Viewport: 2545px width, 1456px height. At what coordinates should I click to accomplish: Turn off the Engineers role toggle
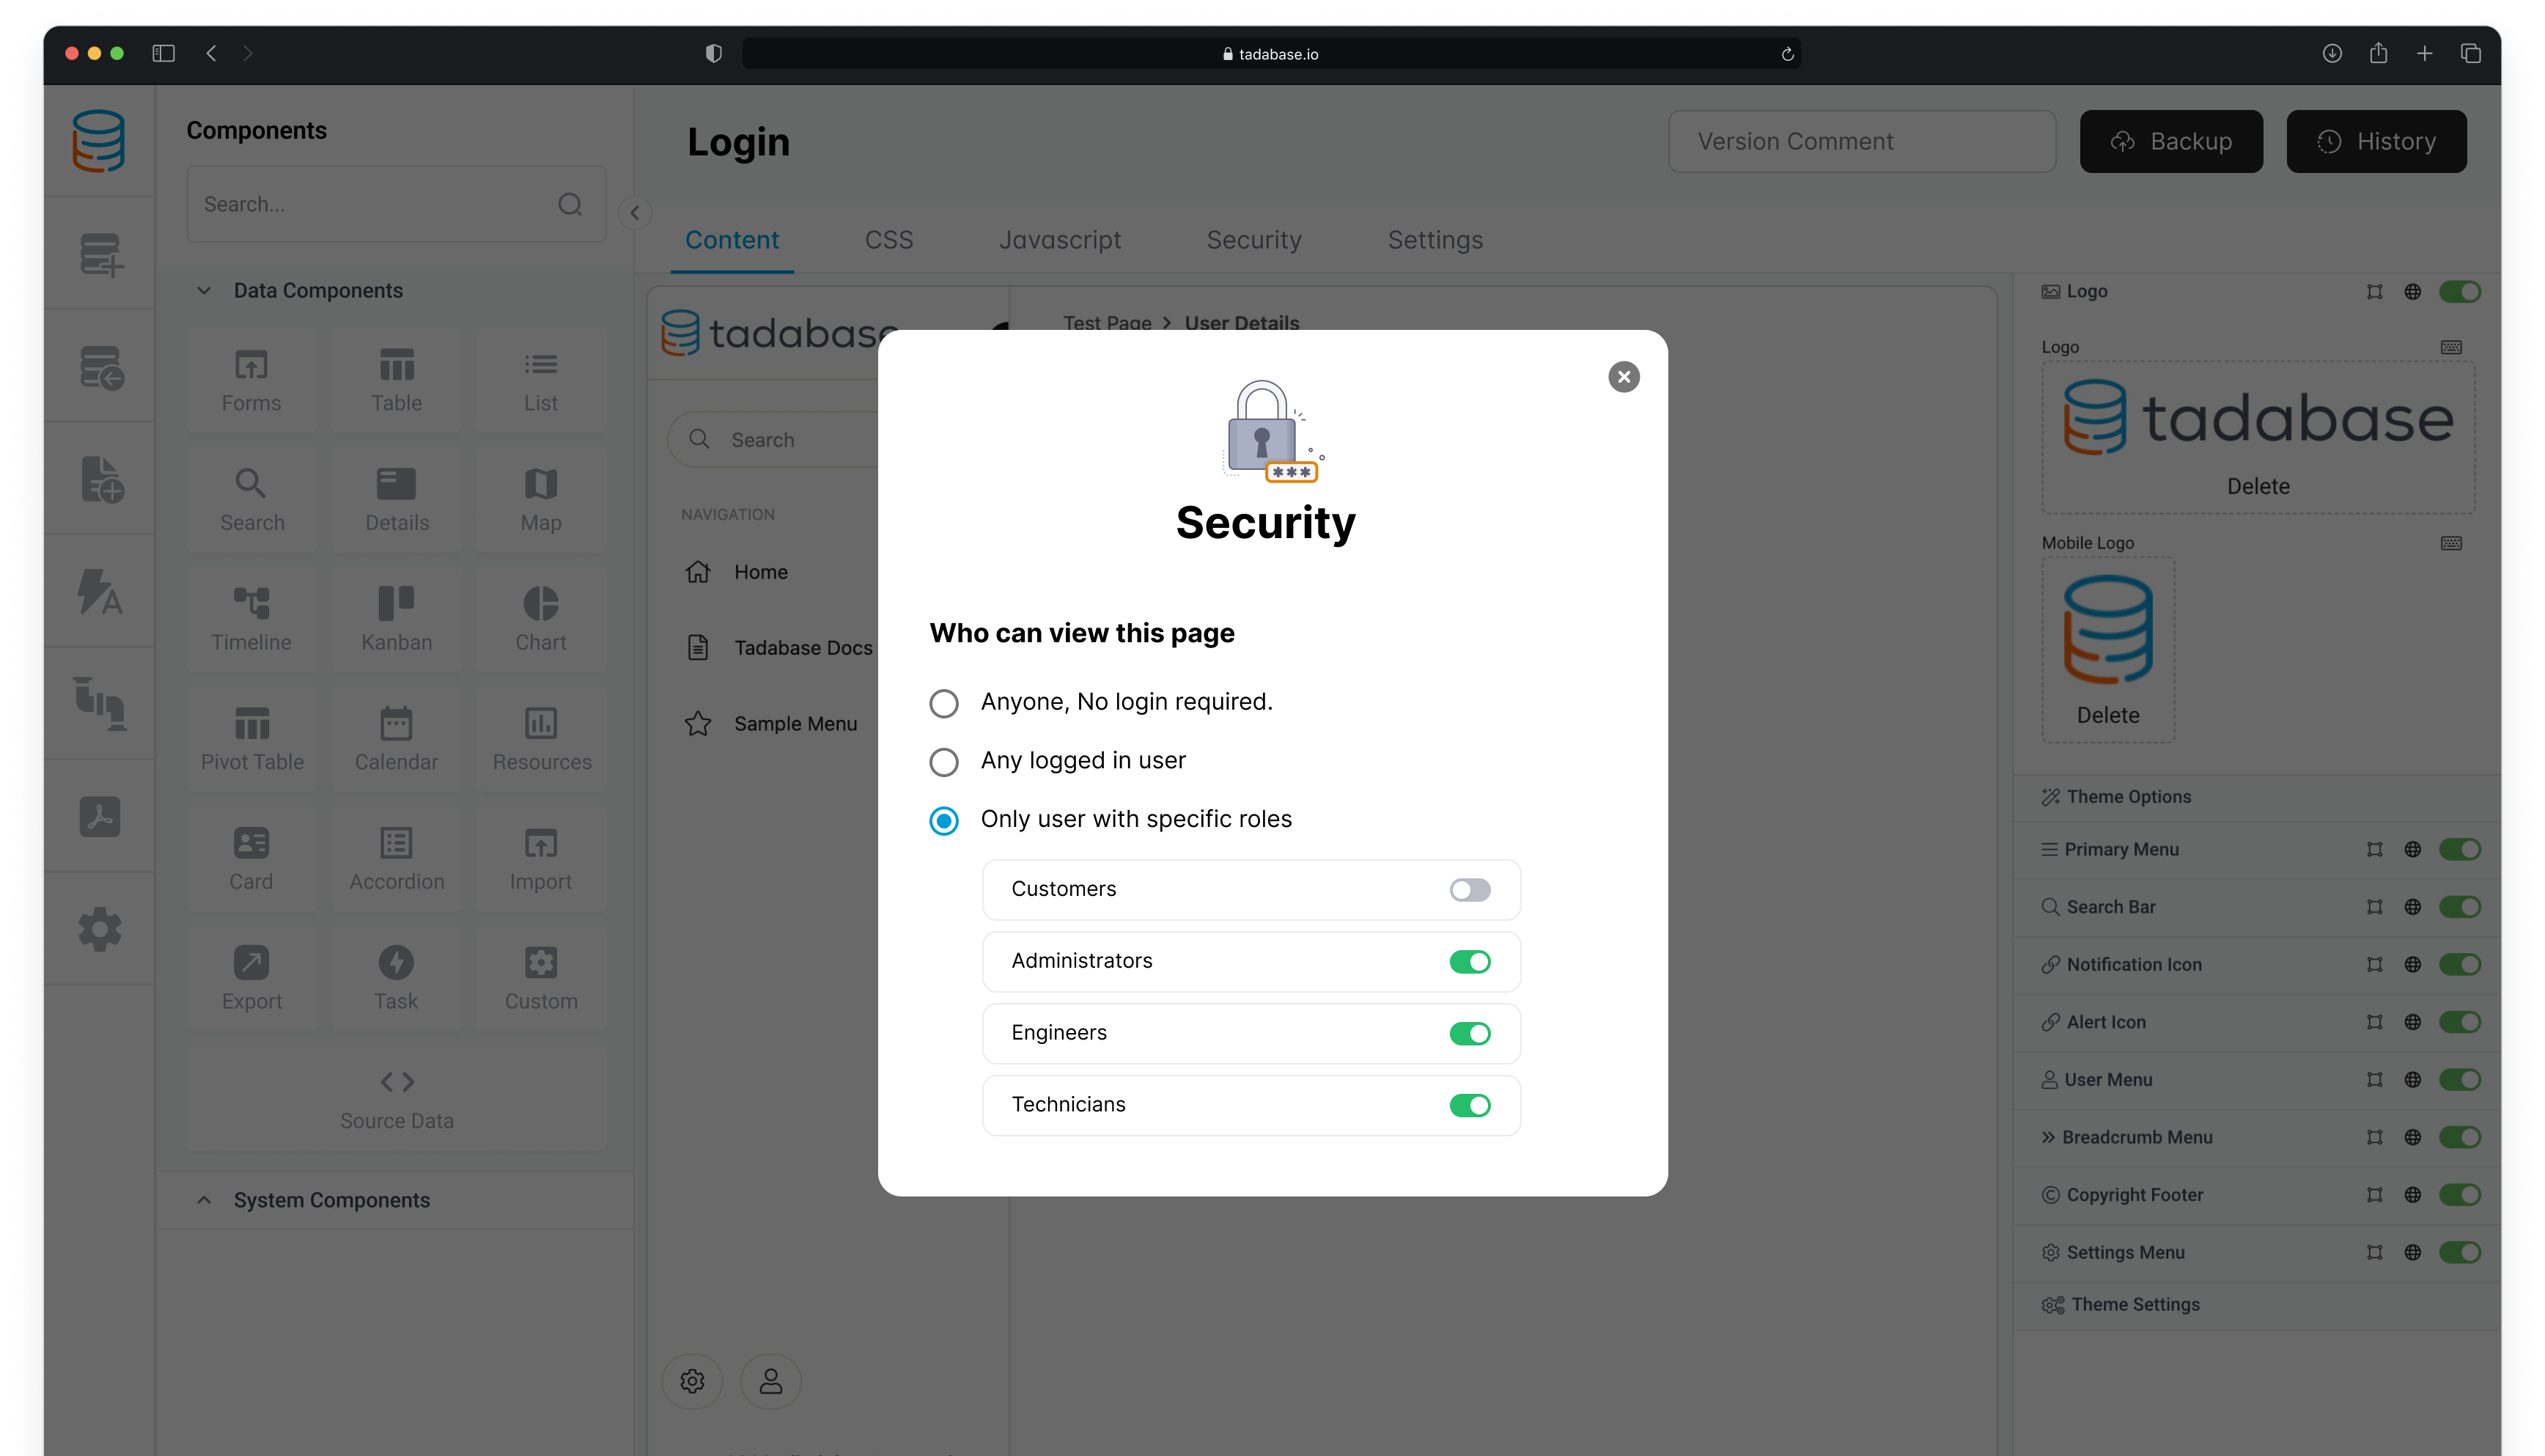[x=1470, y=1034]
